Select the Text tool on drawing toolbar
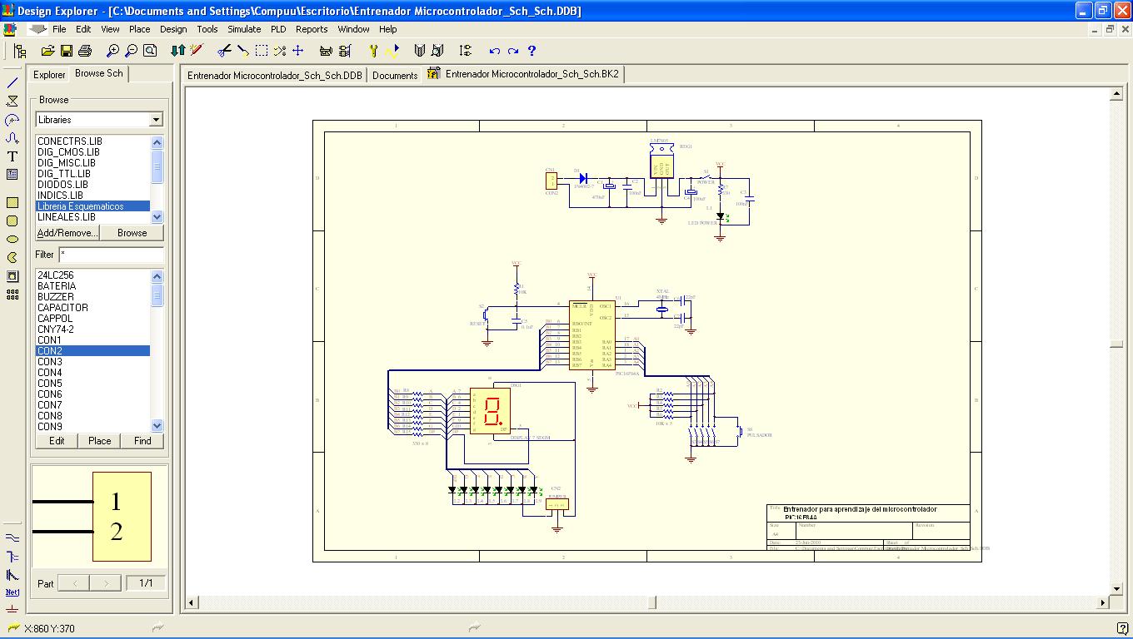 pos(11,156)
